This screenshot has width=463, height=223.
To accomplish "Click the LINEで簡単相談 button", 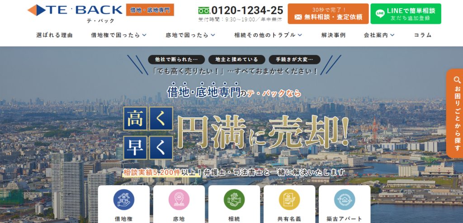I will [405, 14].
